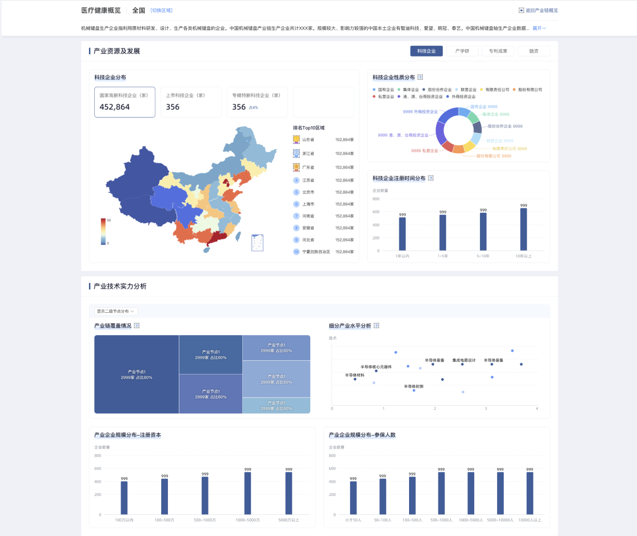Click the map color scale legend bar
Screen dimensions: 637x536
click(x=103, y=231)
